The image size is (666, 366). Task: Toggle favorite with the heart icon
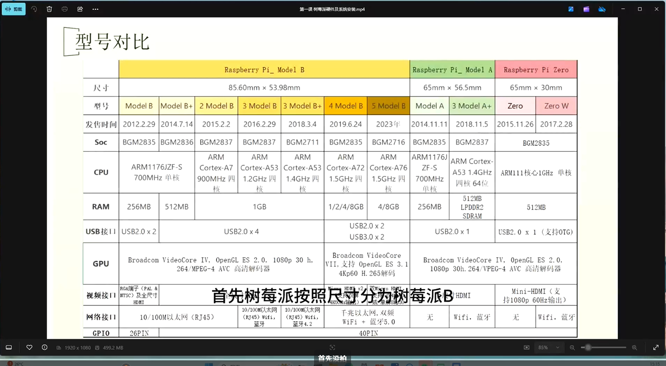click(x=29, y=347)
